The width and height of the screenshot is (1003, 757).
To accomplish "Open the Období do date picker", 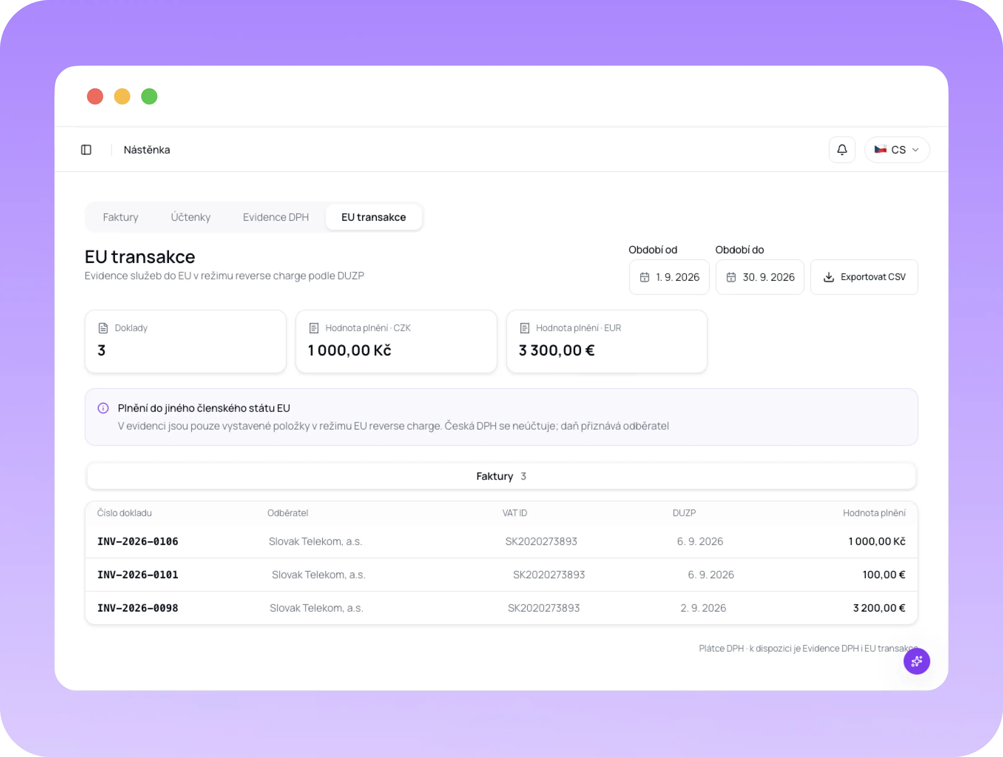I will click(759, 277).
